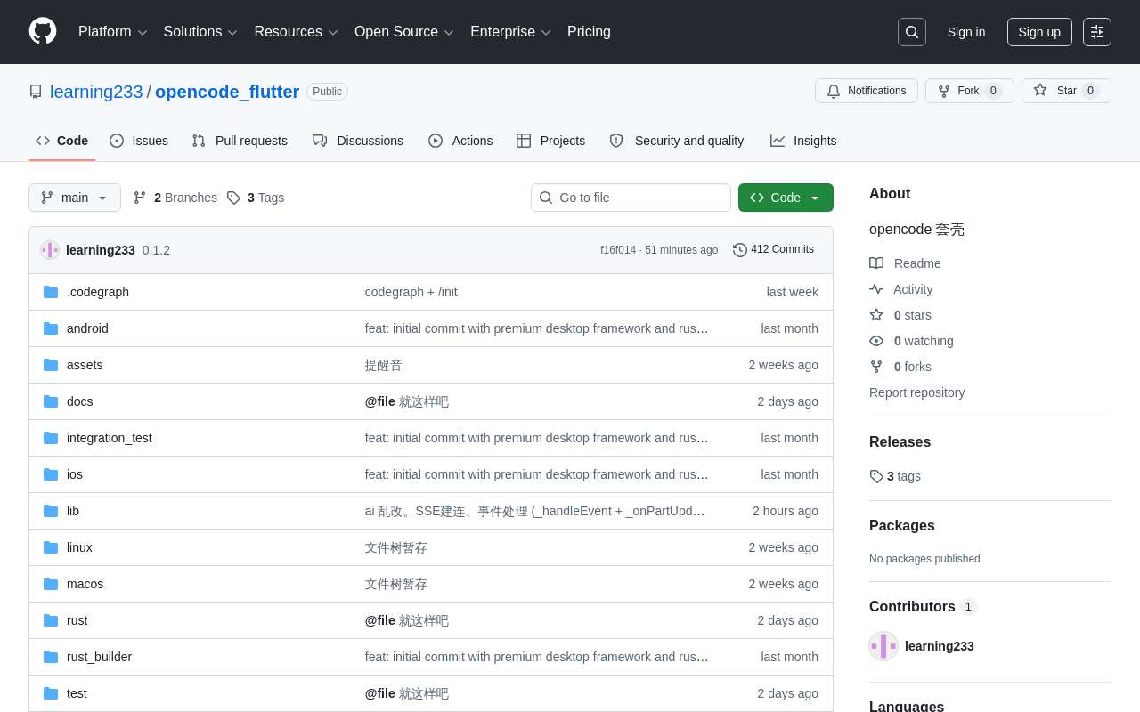The height and width of the screenshot is (712, 1140).
Task: Switch to the Issues tab
Action: click(139, 141)
